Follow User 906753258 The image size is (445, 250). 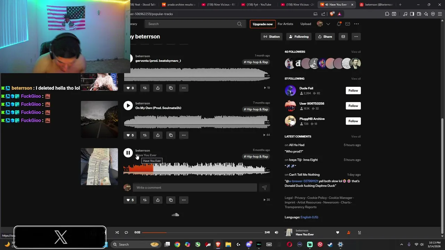point(353,106)
